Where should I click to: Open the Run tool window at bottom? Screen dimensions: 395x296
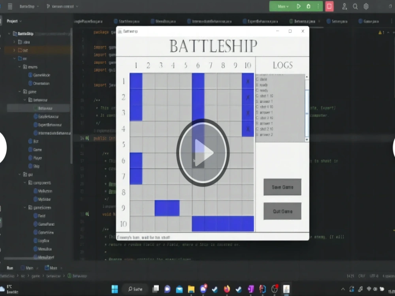tap(10, 268)
